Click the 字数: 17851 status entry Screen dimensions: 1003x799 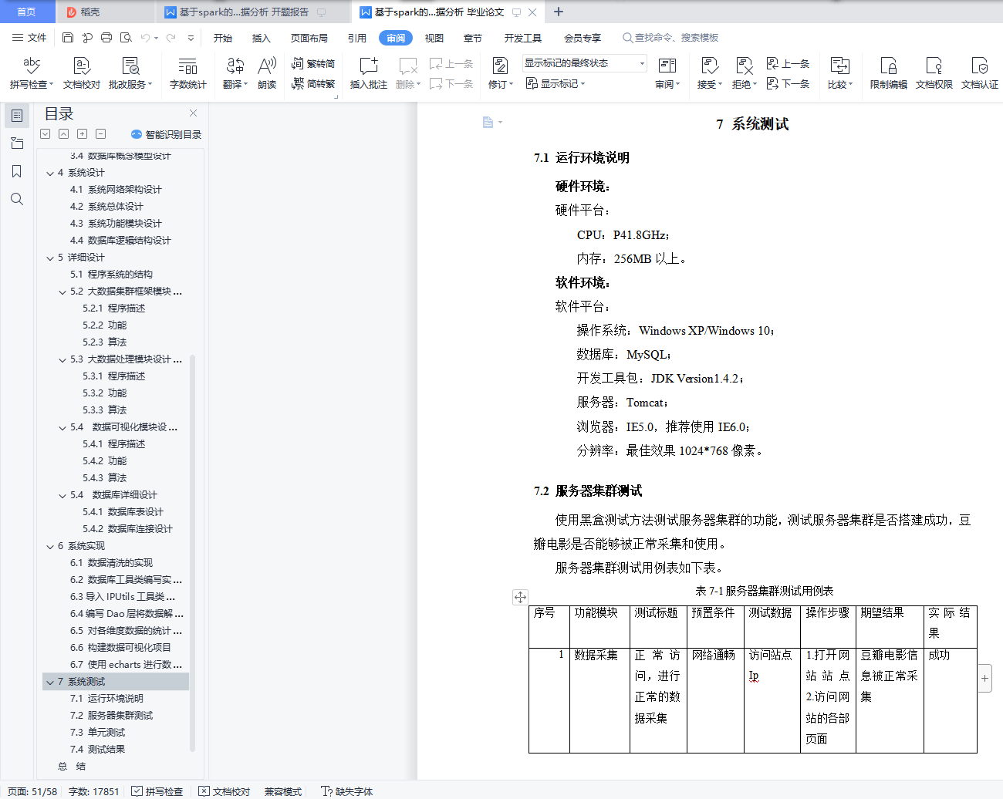(94, 791)
